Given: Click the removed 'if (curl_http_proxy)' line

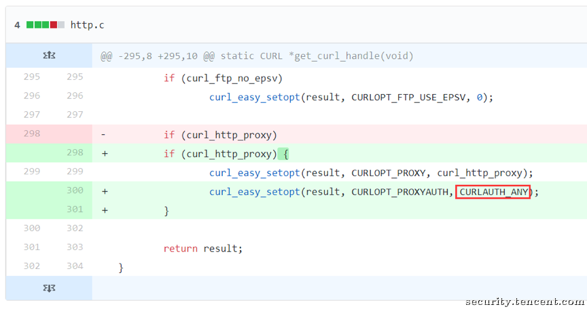Looking at the screenshot, I should point(220,135).
